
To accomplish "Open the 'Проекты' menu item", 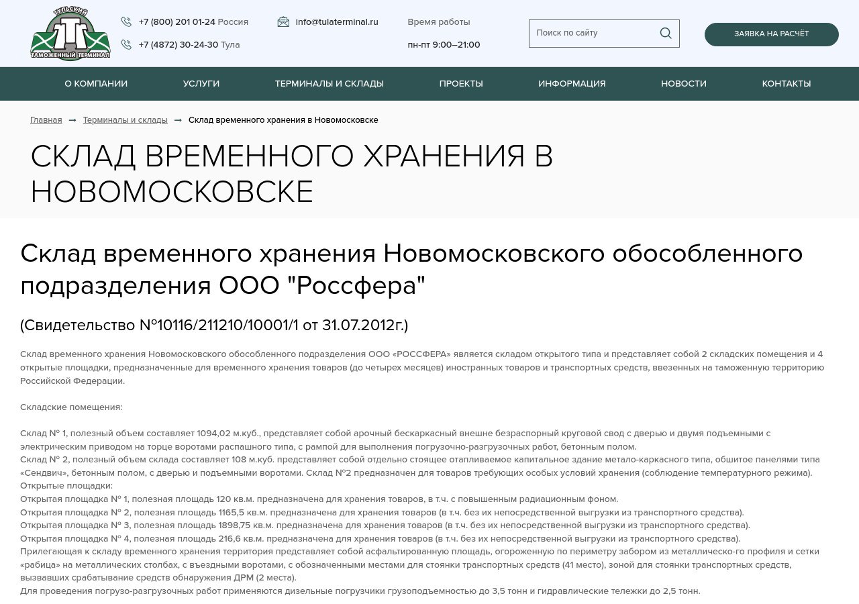I will pos(461,84).
